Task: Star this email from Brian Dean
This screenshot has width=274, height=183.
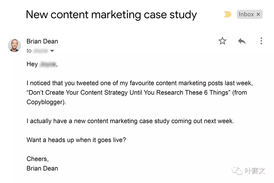Action: pos(222,41)
